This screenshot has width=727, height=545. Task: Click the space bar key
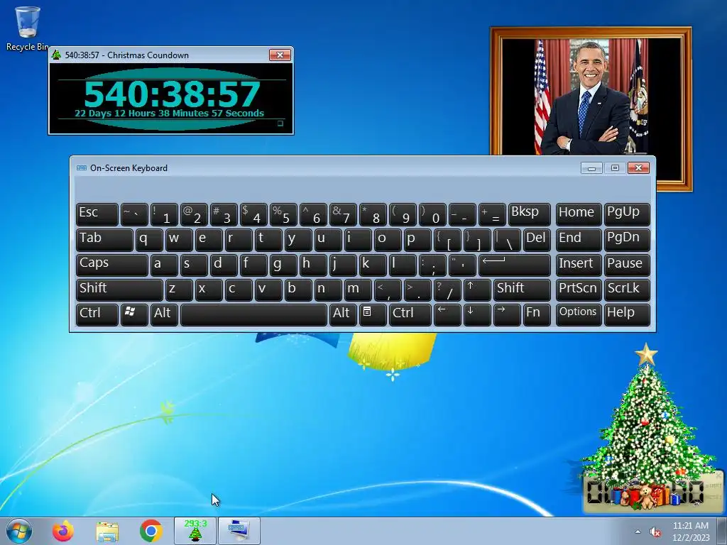click(253, 314)
